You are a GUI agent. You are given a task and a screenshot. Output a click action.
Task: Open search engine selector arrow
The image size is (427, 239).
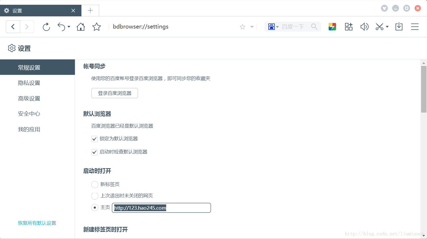click(277, 27)
